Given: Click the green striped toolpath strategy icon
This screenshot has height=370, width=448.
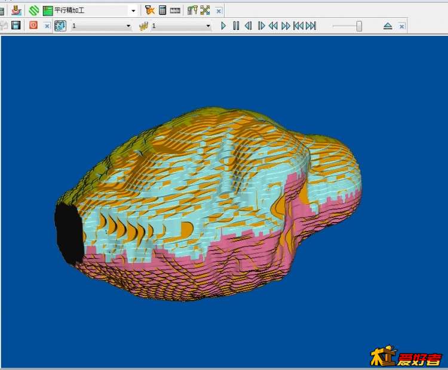Looking at the screenshot, I should (x=34, y=11).
